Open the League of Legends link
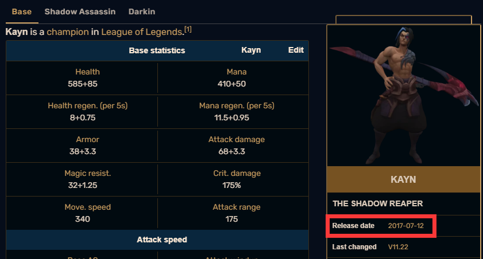This screenshot has height=259, width=483. pos(142,32)
